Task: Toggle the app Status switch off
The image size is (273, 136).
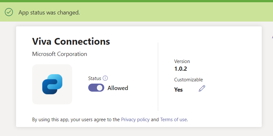Action: click(96, 88)
